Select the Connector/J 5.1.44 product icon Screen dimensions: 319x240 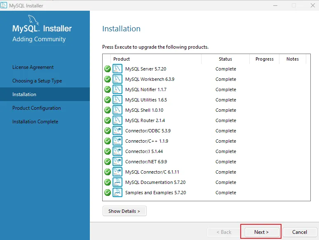pyautogui.click(x=117, y=151)
